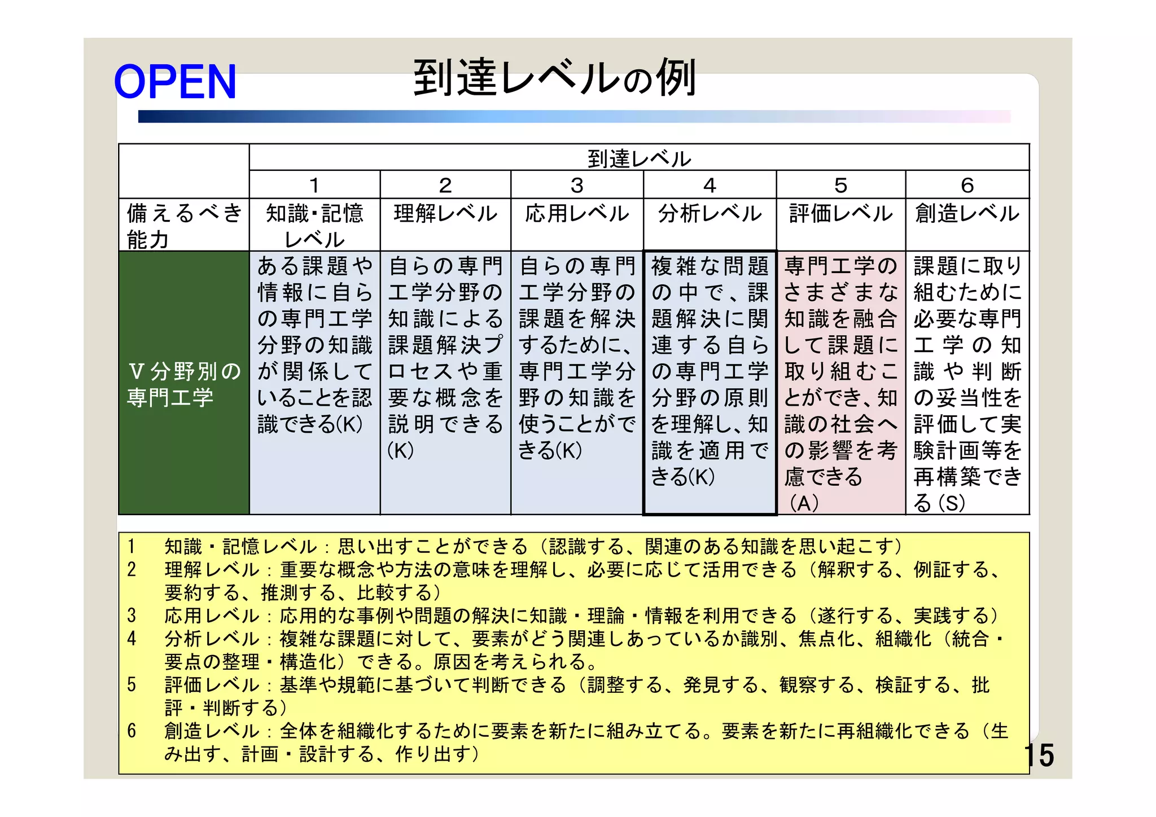This screenshot has height=817, width=1156.
Task: Click the green Ⅴ分野別の専門工学 cell
Action: tap(184, 383)
